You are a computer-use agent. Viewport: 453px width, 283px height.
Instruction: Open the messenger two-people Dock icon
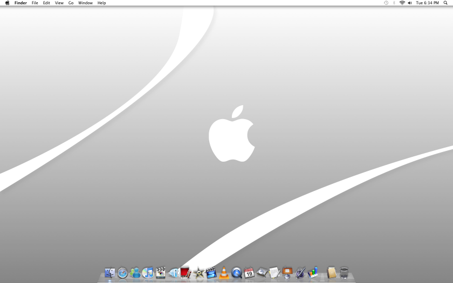135,273
